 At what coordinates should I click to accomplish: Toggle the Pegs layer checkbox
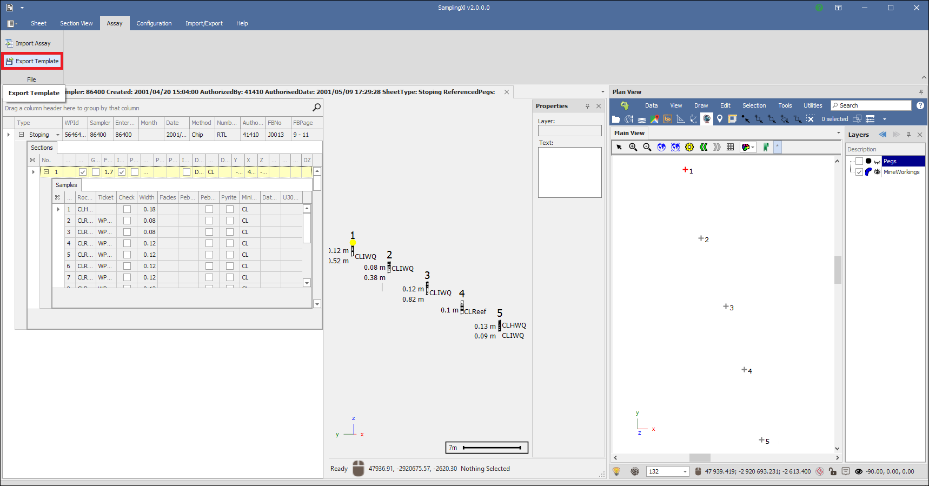click(859, 161)
